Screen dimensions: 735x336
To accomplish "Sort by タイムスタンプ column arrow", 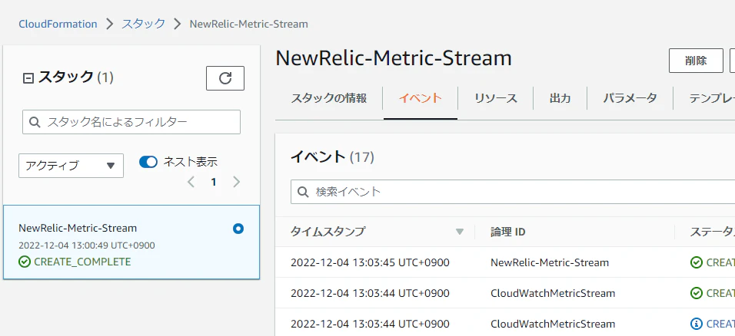I will click(460, 232).
